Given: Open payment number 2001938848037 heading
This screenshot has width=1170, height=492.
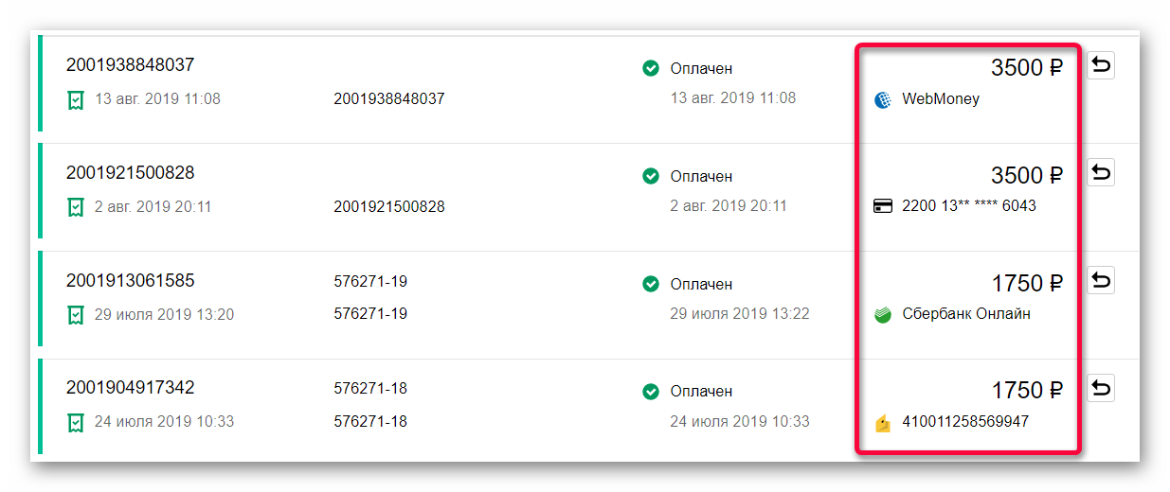Looking at the screenshot, I should (130, 65).
